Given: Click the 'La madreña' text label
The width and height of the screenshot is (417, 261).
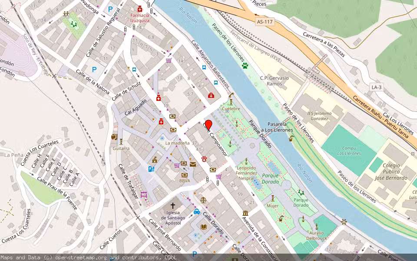Looking at the screenshot, I should pos(177,143).
